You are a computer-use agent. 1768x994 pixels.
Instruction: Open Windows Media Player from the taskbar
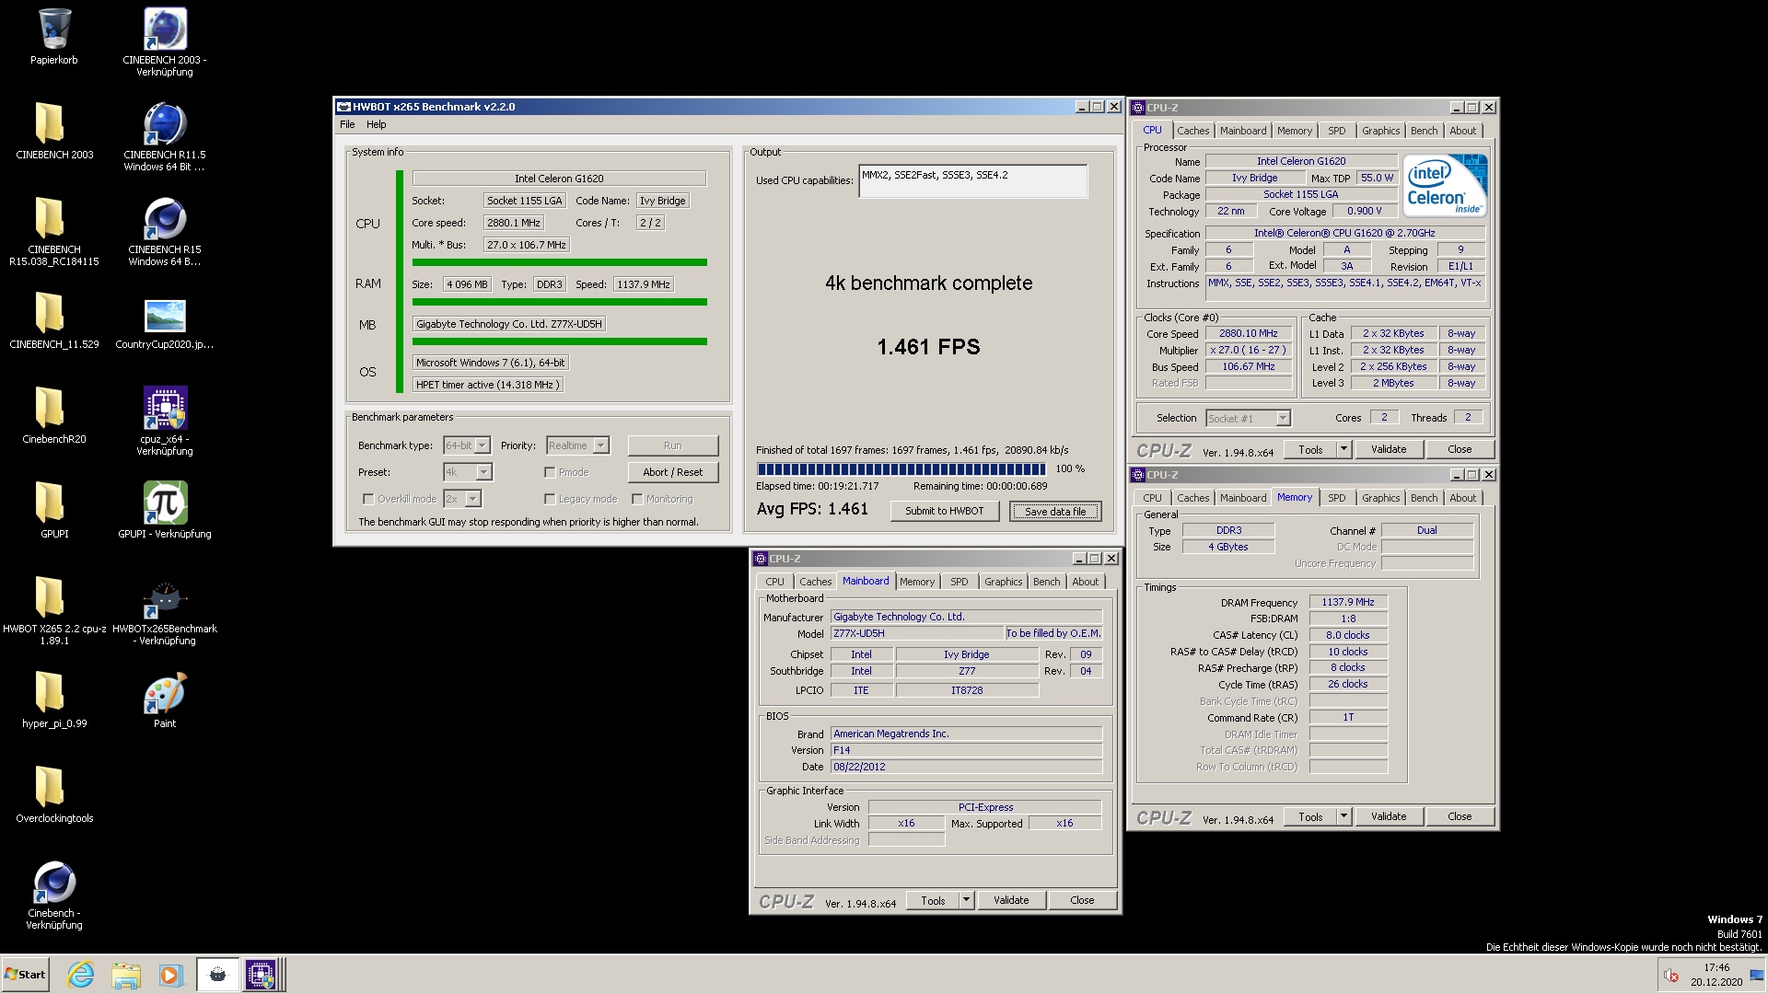coord(170,975)
